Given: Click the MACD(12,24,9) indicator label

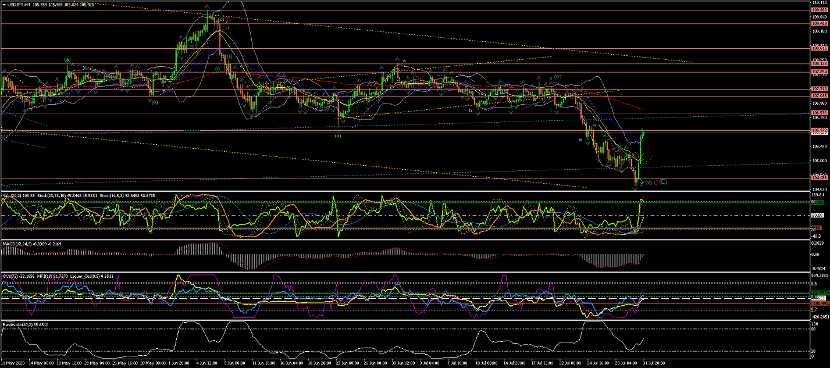Looking at the screenshot, I should coord(17,243).
